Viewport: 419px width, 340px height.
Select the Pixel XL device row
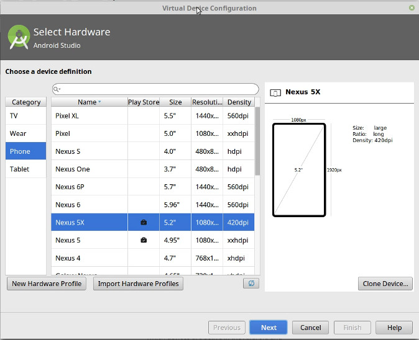click(x=152, y=115)
